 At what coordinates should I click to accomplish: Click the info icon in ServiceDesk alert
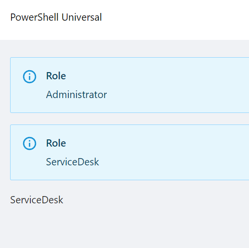[x=29, y=143]
